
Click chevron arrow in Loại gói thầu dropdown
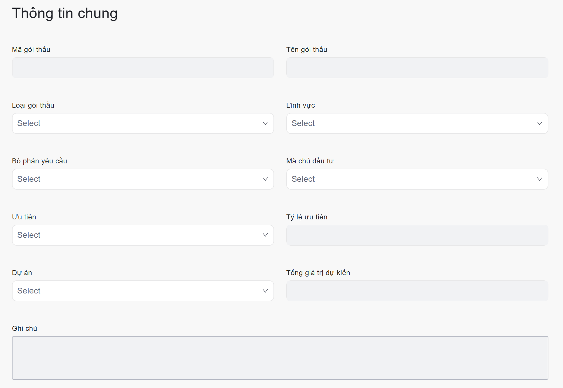pyautogui.click(x=265, y=123)
